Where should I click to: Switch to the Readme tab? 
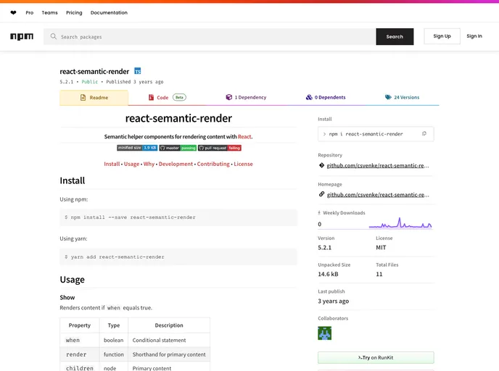click(x=94, y=98)
